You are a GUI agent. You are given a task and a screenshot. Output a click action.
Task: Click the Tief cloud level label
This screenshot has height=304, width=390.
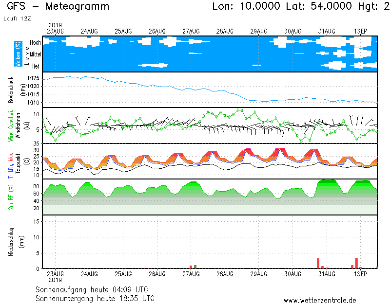point(35,66)
